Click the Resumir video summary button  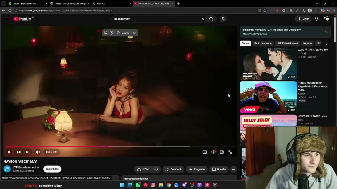pos(123,33)
